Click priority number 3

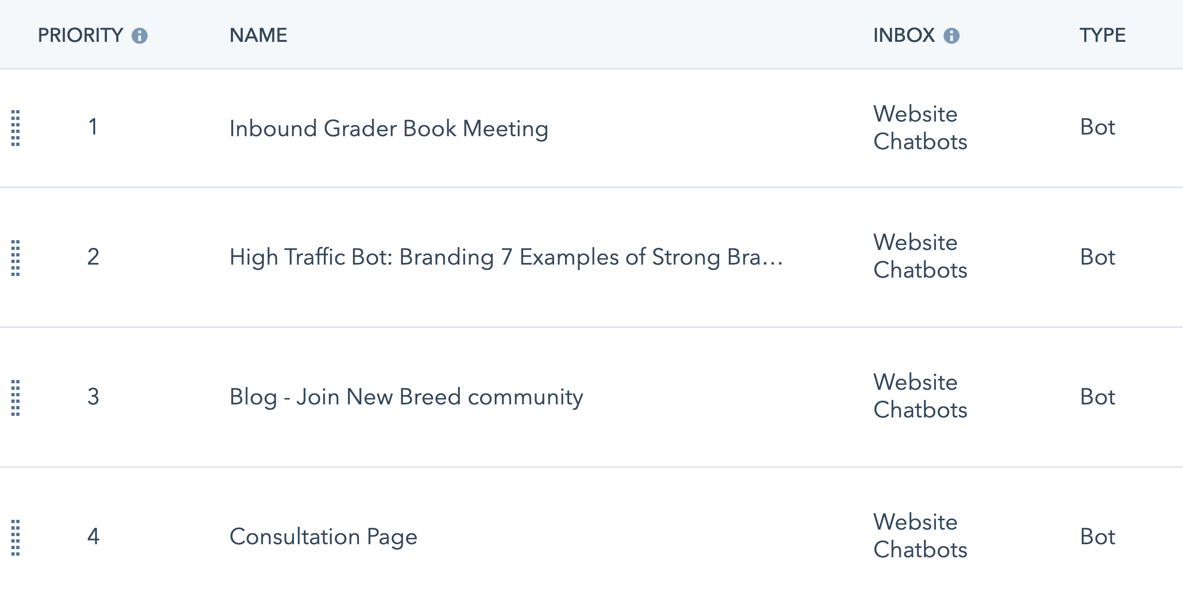(x=93, y=397)
